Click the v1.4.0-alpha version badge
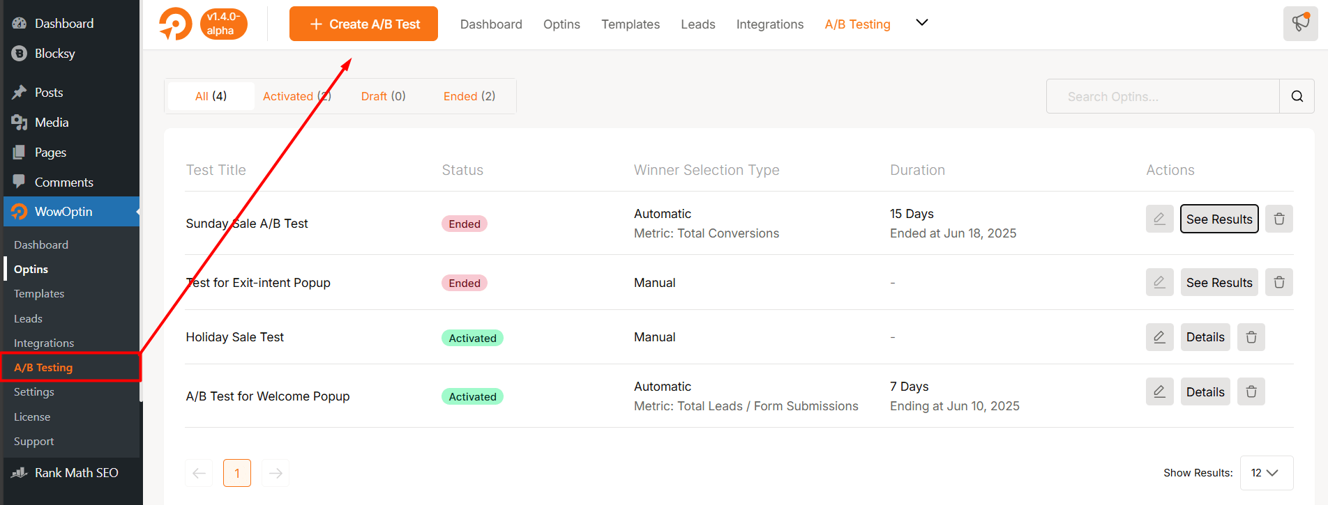1328x505 pixels. [223, 24]
